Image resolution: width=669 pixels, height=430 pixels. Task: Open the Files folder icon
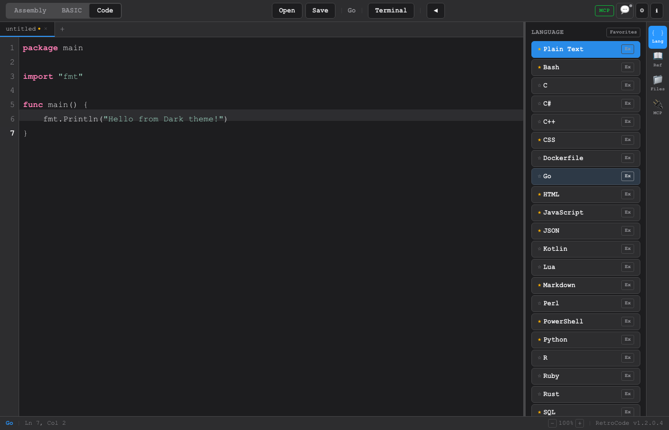[x=658, y=82]
